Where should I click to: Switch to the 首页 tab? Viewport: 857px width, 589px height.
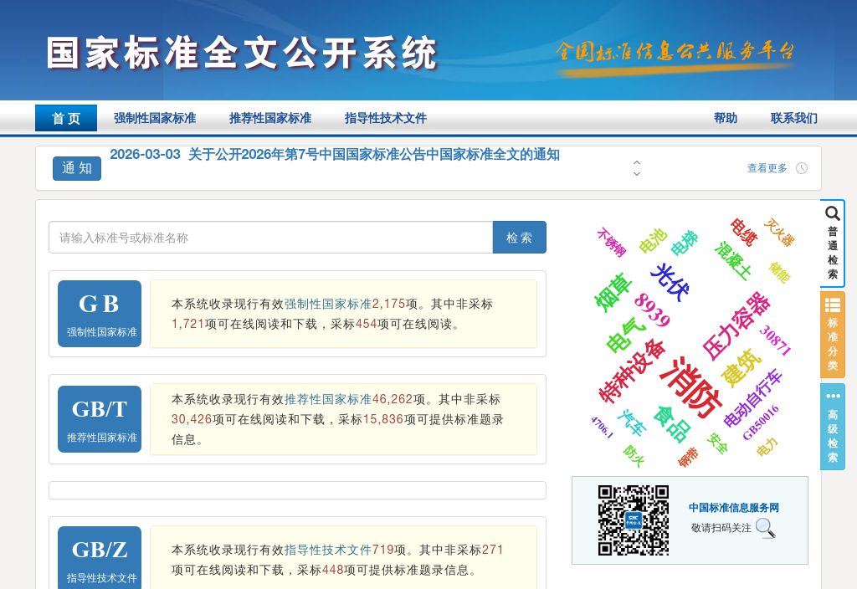[x=65, y=118]
